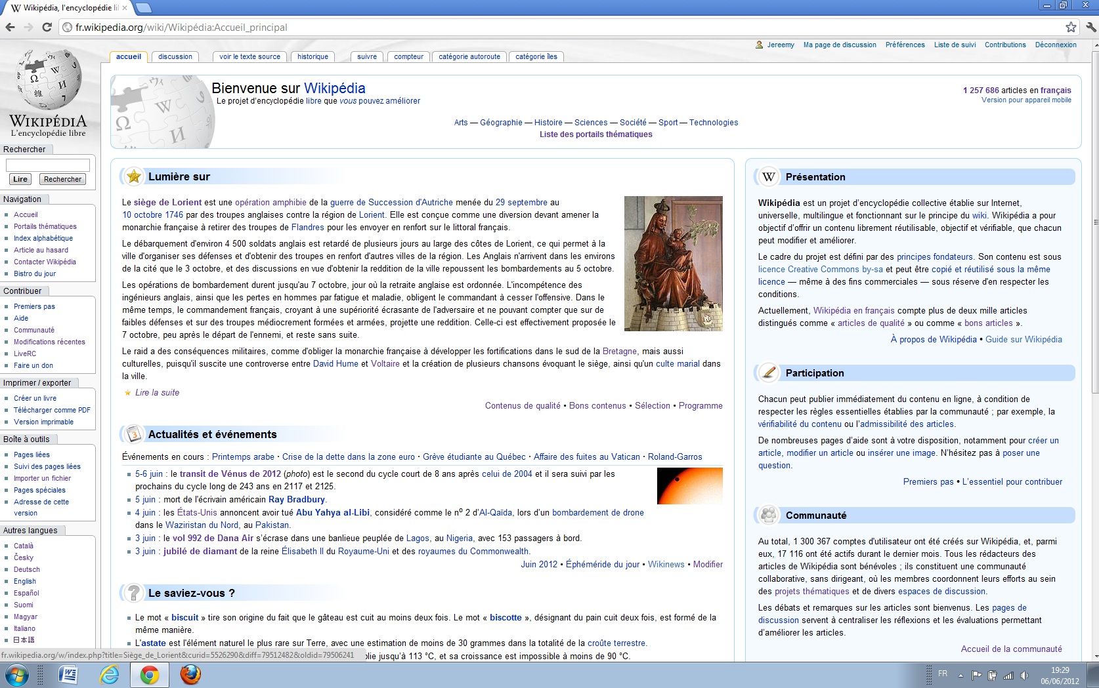Switch to English language version

coord(25,581)
